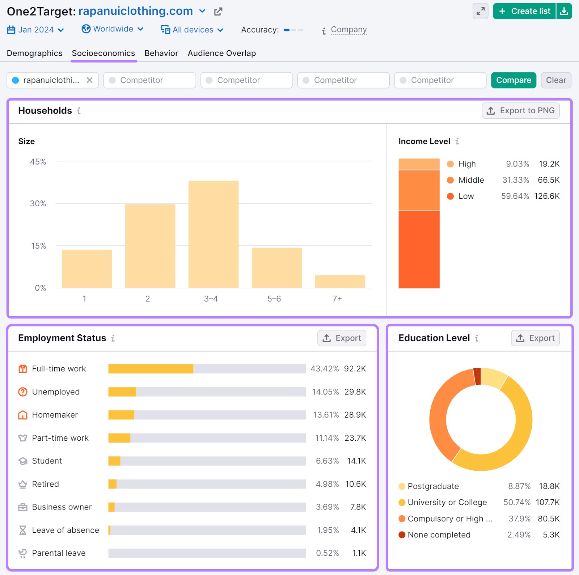The height and width of the screenshot is (575, 579).
Task: Click the devices icon before All devices
Action: (x=165, y=30)
